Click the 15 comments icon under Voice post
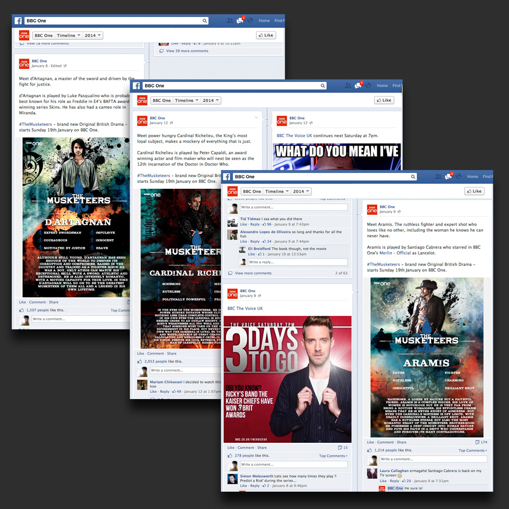This screenshot has height=509, width=509. (340, 447)
